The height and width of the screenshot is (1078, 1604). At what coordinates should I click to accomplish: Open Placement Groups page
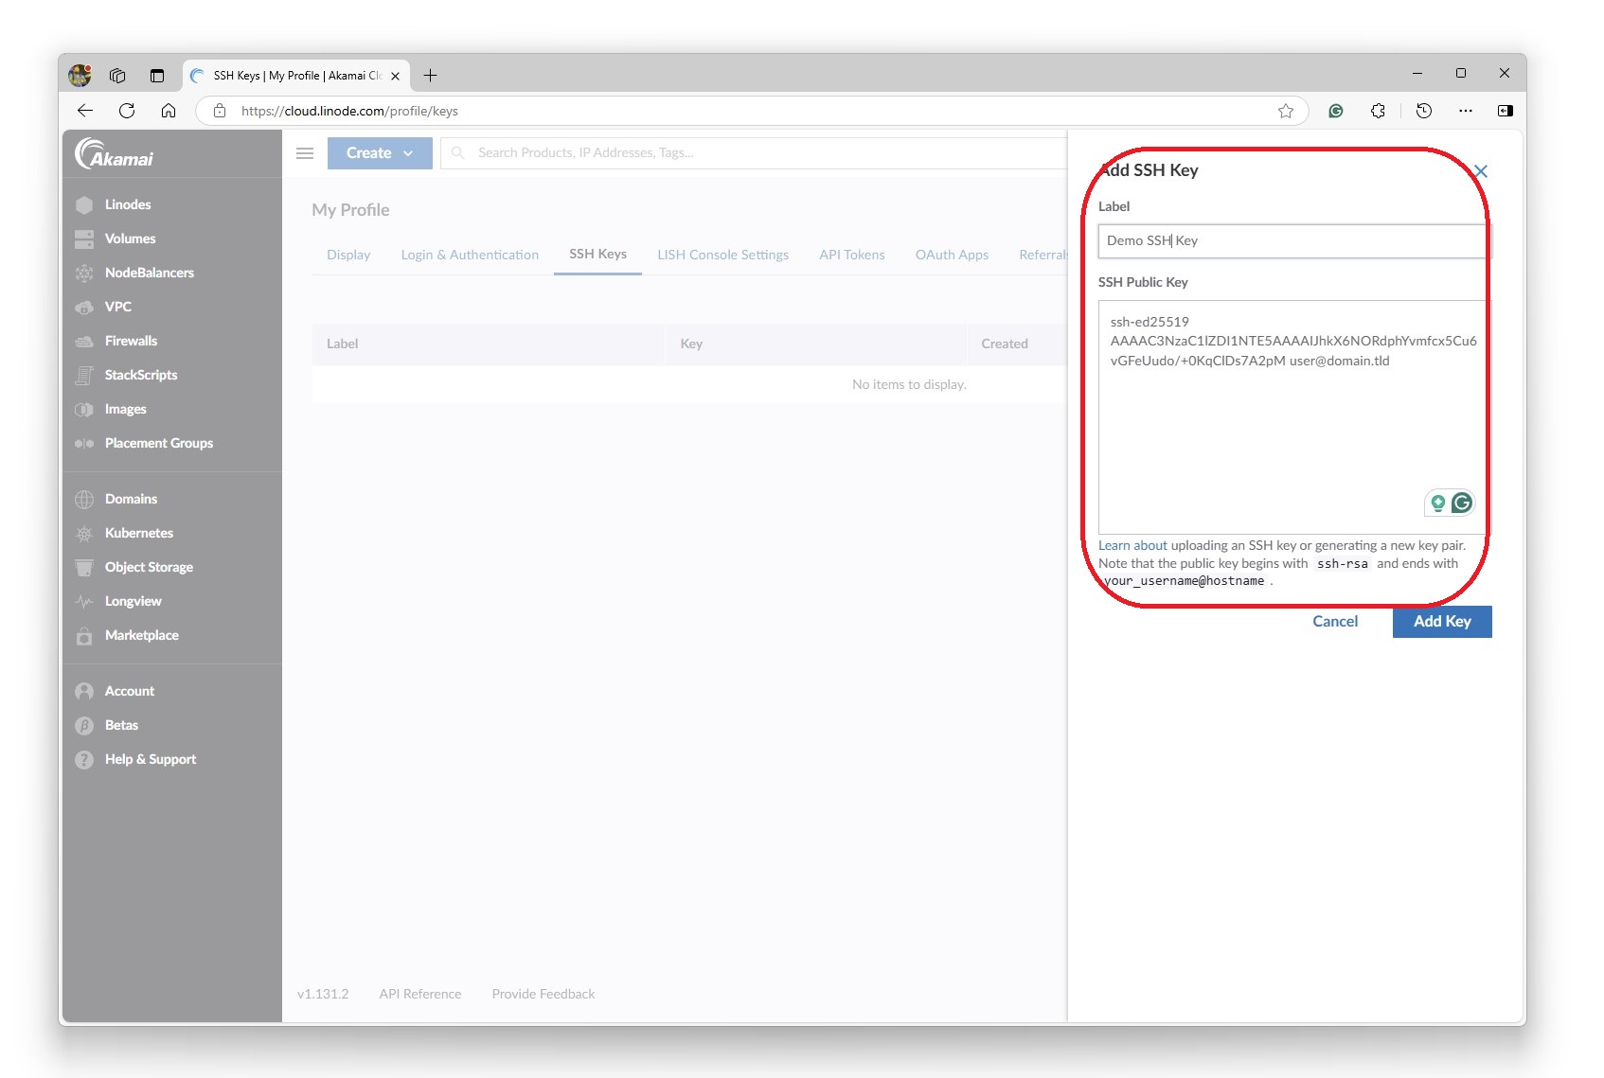[158, 443]
